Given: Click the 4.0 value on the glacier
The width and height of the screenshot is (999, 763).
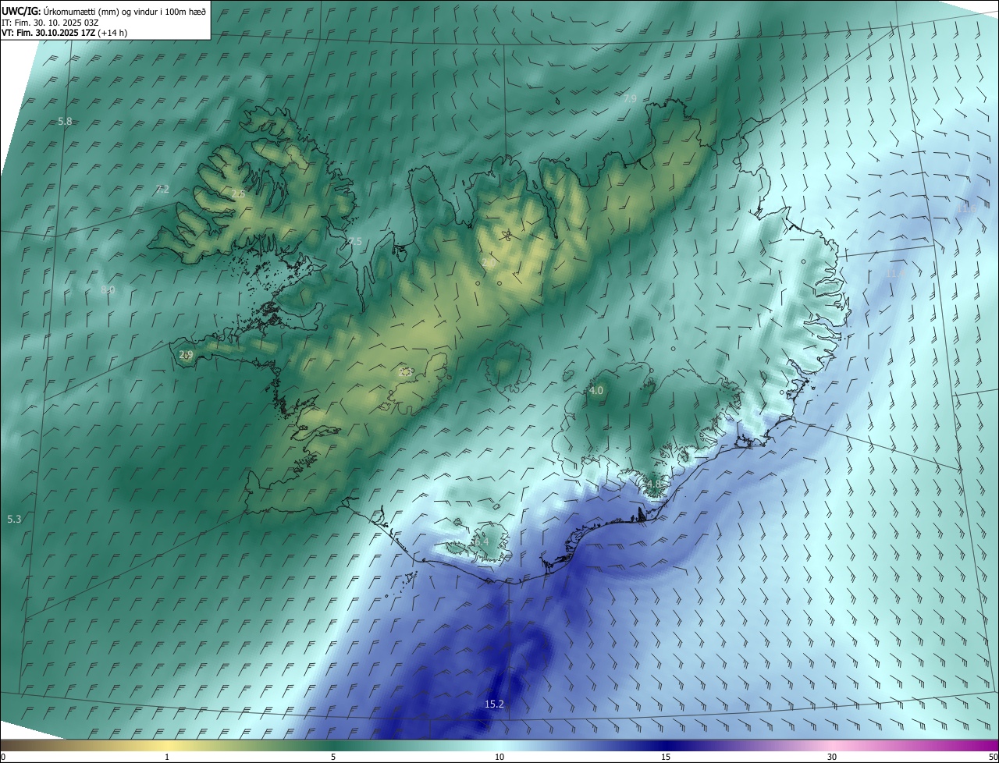Looking at the screenshot, I should point(596,391).
